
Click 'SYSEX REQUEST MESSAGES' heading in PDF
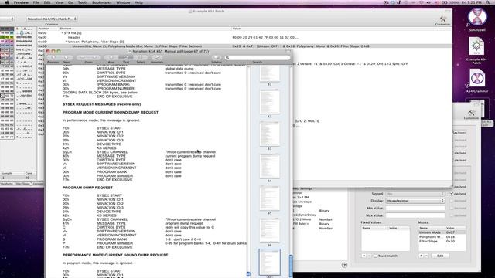click(x=101, y=104)
